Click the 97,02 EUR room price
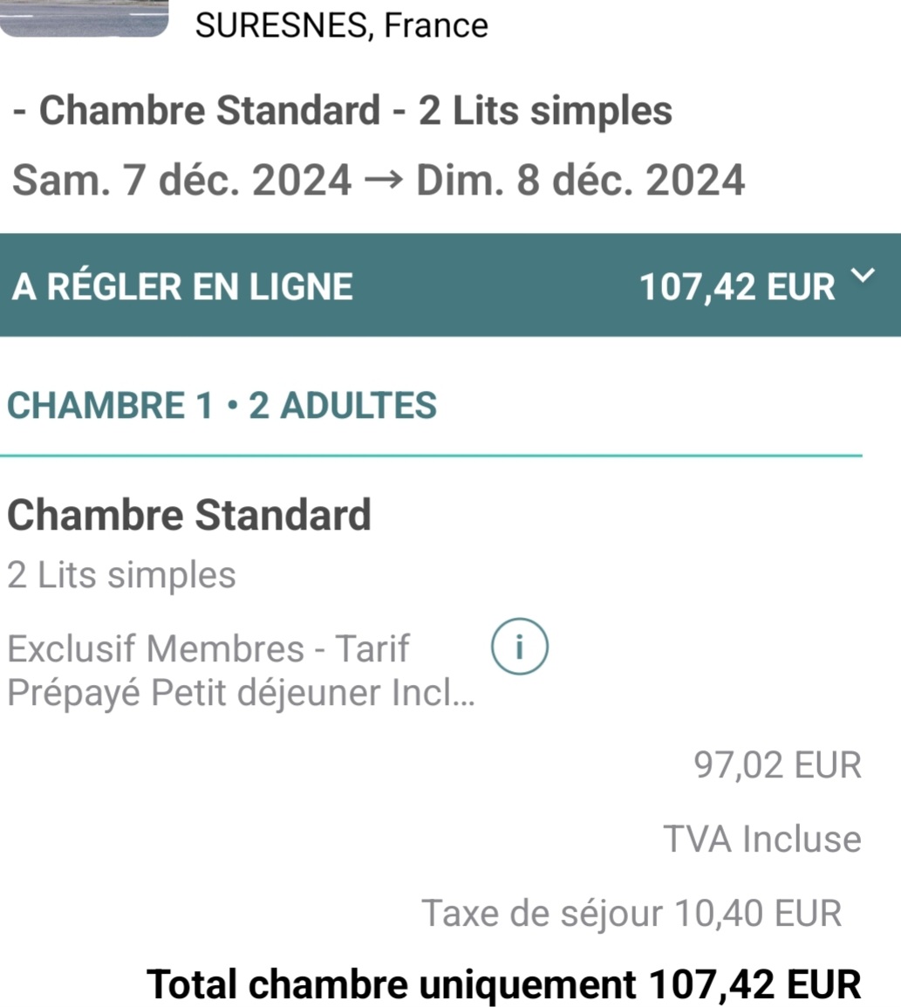Screen dimensions: 901x1007 (x=777, y=765)
